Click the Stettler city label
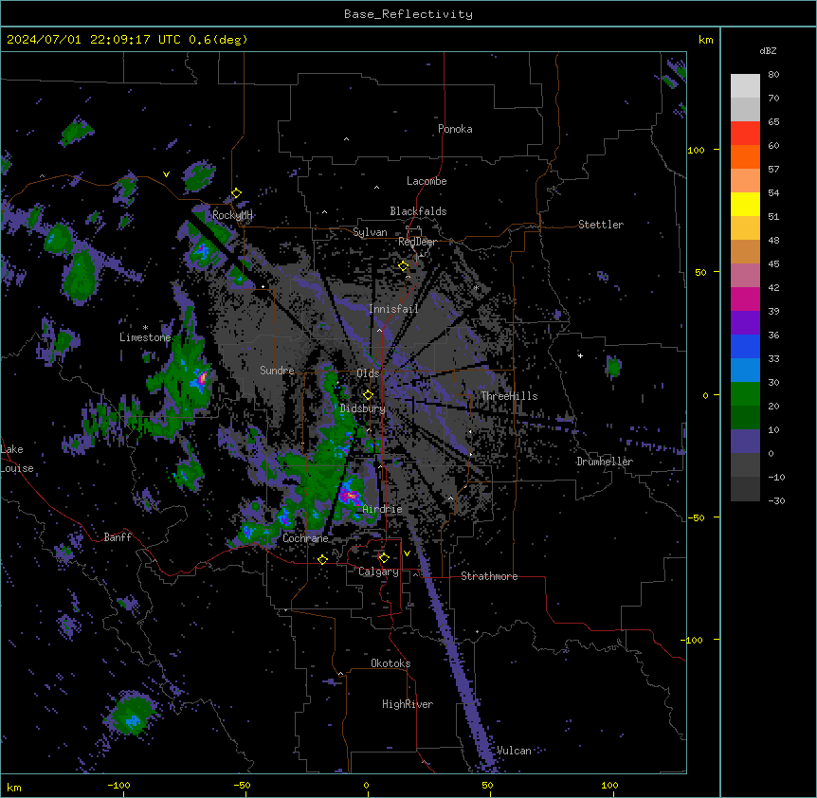 pyautogui.click(x=601, y=225)
